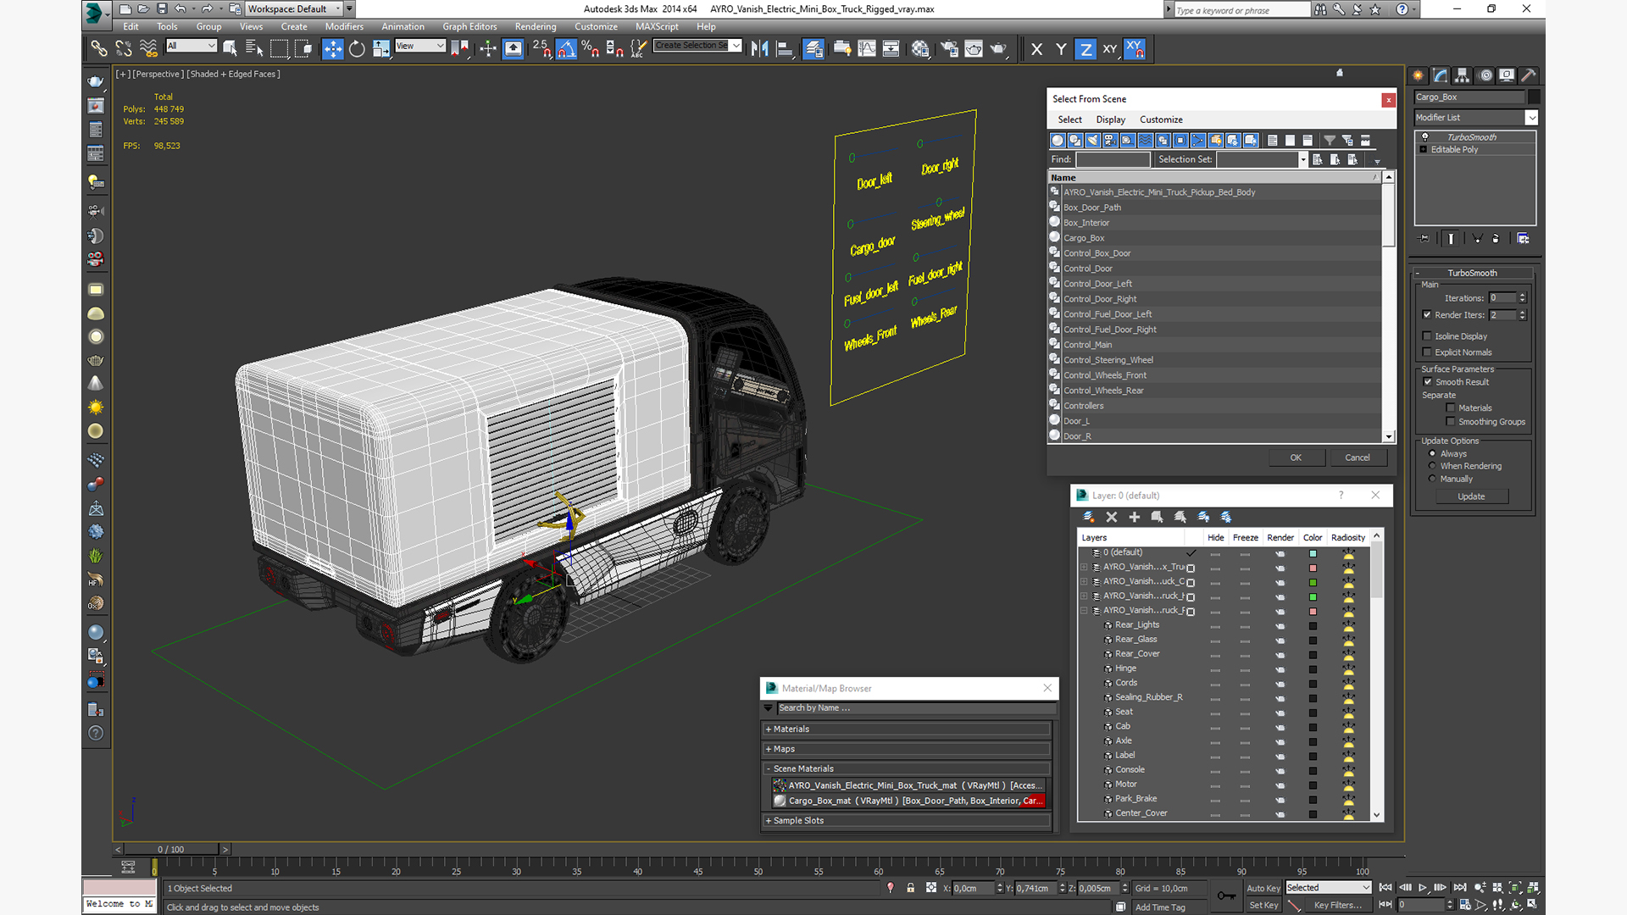Restrict transform to Z axis
The width and height of the screenshot is (1627, 915).
pos(1086,49)
